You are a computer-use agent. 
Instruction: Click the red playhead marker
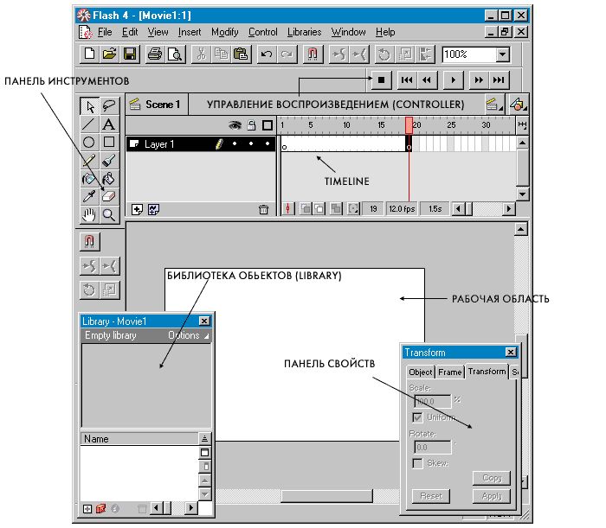click(409, 125)
